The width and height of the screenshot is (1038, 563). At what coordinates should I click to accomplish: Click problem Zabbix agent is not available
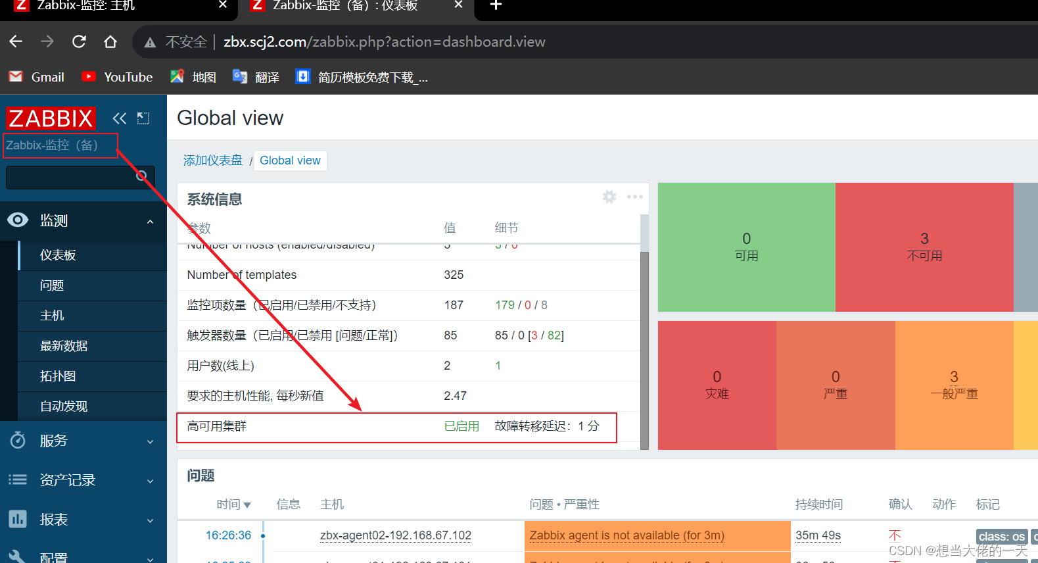(x=627, y=535)
